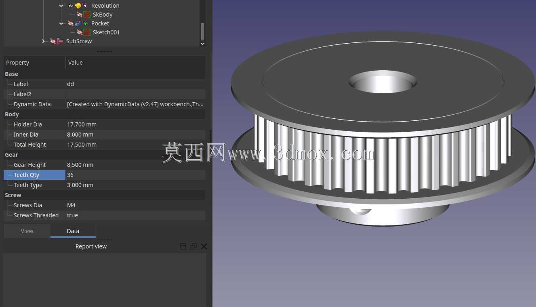This screenshot has width=536, height=307.
Task: Edit the Teeth Qty value 36
Action: [x=135, y=175]
